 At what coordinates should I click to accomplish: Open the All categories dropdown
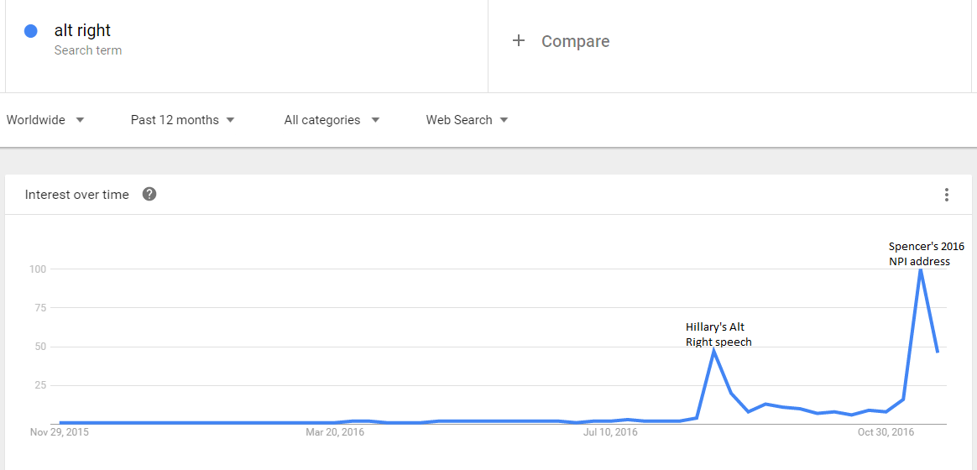coord(332,120)
